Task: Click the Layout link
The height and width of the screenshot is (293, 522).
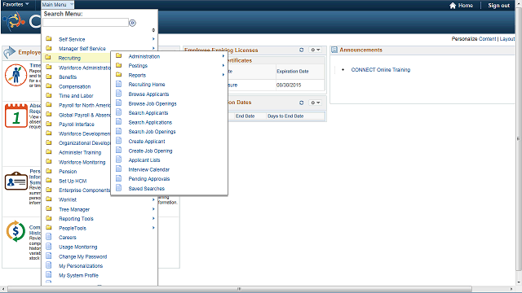Action: pyautogui.click(x=507, y=39)
